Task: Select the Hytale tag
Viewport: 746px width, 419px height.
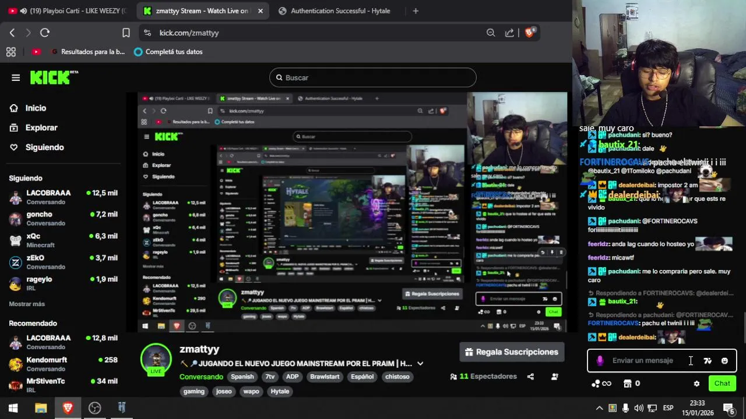Action: (x=280, y=391)
